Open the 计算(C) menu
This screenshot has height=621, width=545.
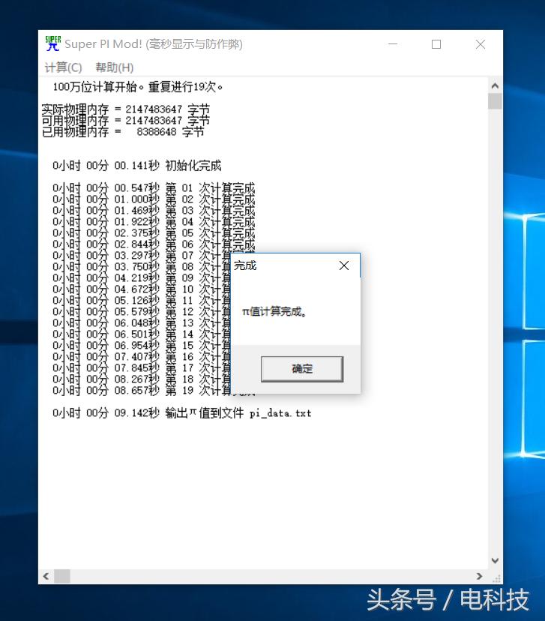pyautogui.click(x=63, y=67)
